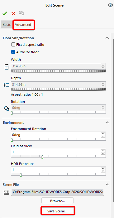
Task: Click the Depth value field
Action: [x=56, y=85]
